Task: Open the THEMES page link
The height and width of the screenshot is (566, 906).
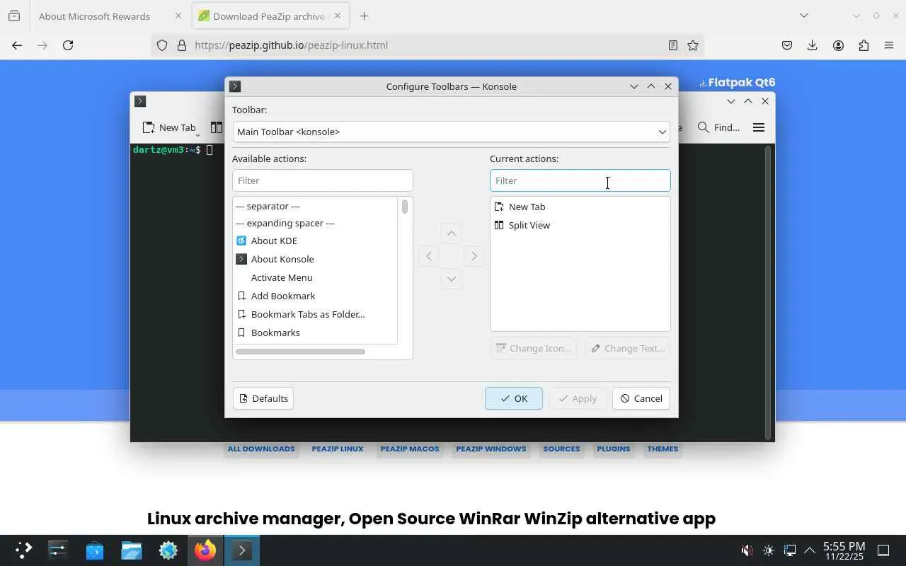Action: 663,449
